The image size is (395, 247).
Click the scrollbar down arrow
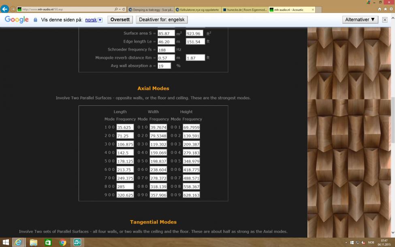click(393, 232)
